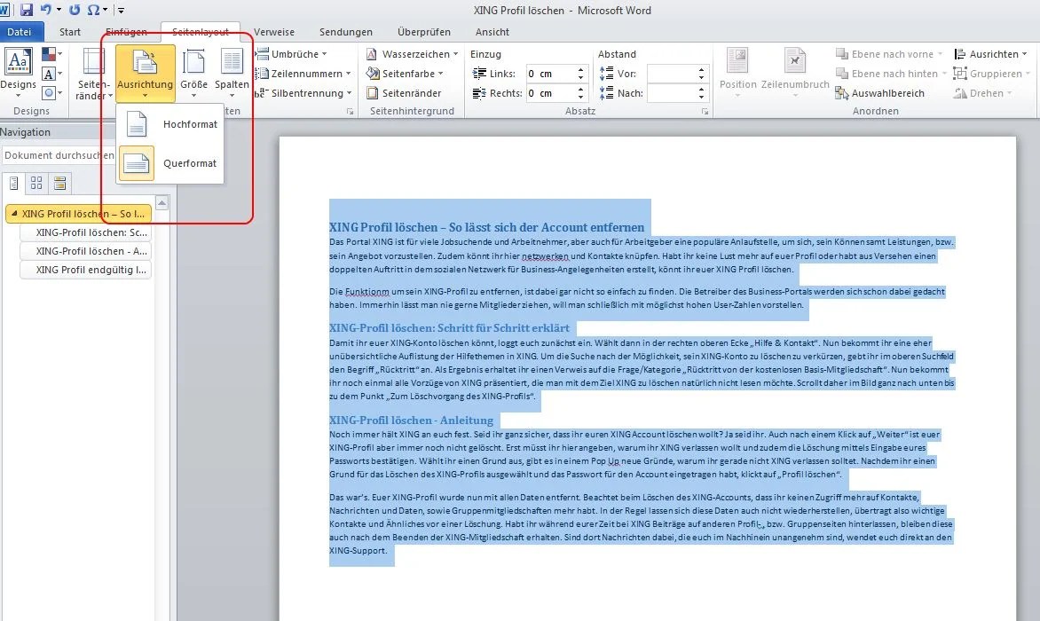This screenshot has width=1040, height=621.
Task: Open the Umbrüche breaks dropdown
Action: (x=291, y=54)
